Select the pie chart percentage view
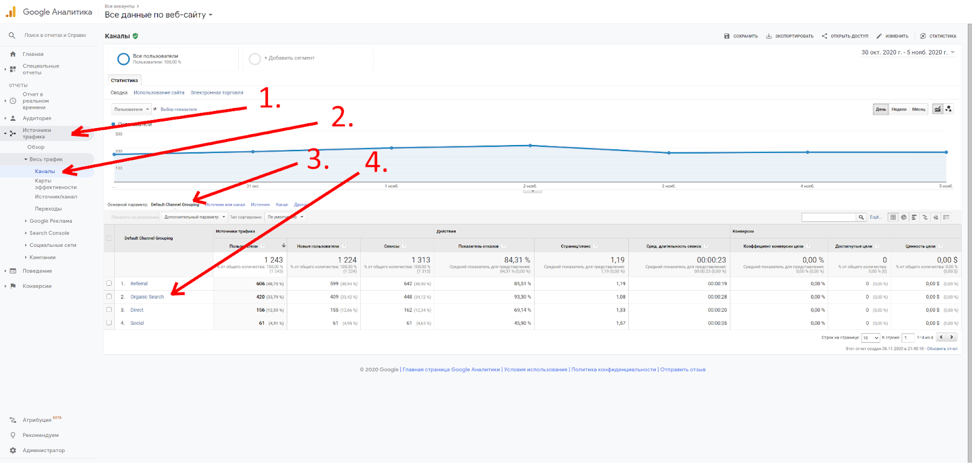The width and height of the screenshot is (972, 463). 903,217
